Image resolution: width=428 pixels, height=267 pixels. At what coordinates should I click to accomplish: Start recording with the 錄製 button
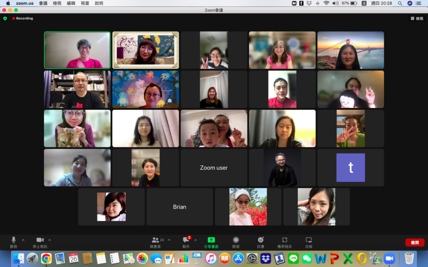(236, 242)
